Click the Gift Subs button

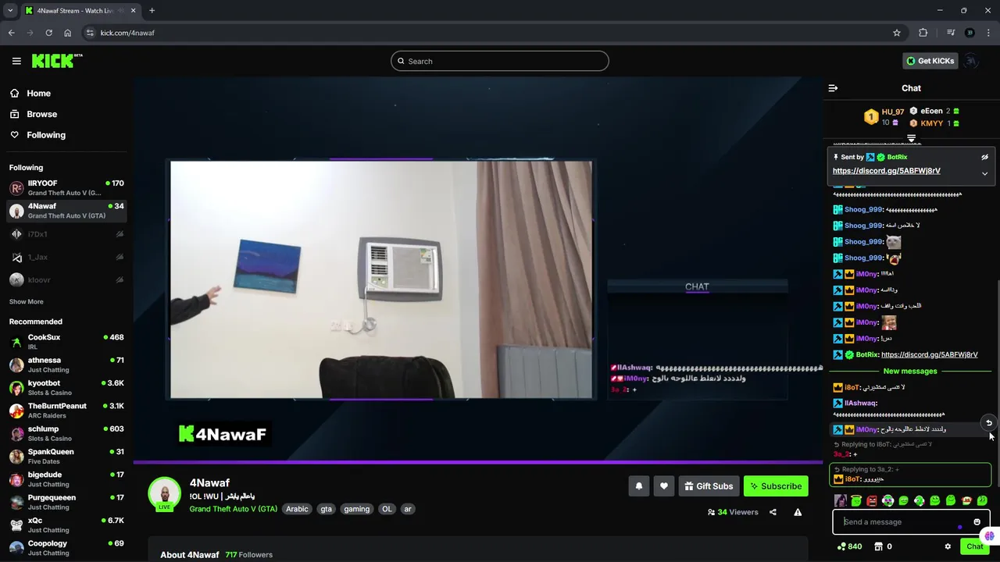709,486
